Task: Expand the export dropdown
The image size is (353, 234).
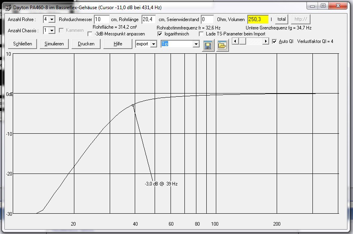Action: pyautogui.click(x=153, y=44)
